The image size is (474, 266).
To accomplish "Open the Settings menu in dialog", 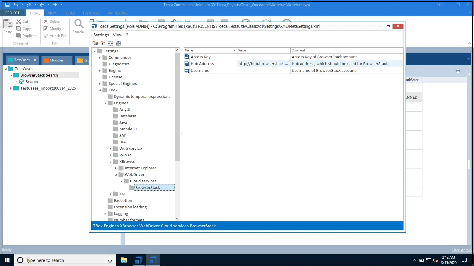I will (x=101, y=35).
